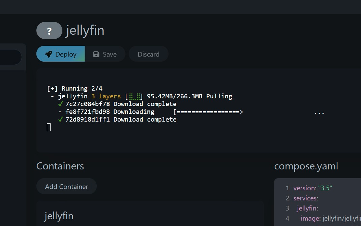This screenshot has width=361, height=226.
Task: Focus the sidebar search field on the left
Action: pos(10,57)
